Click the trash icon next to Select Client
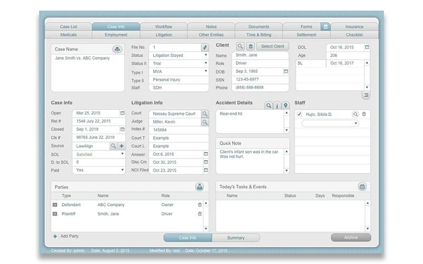423x264 pixels. [251, 46]
